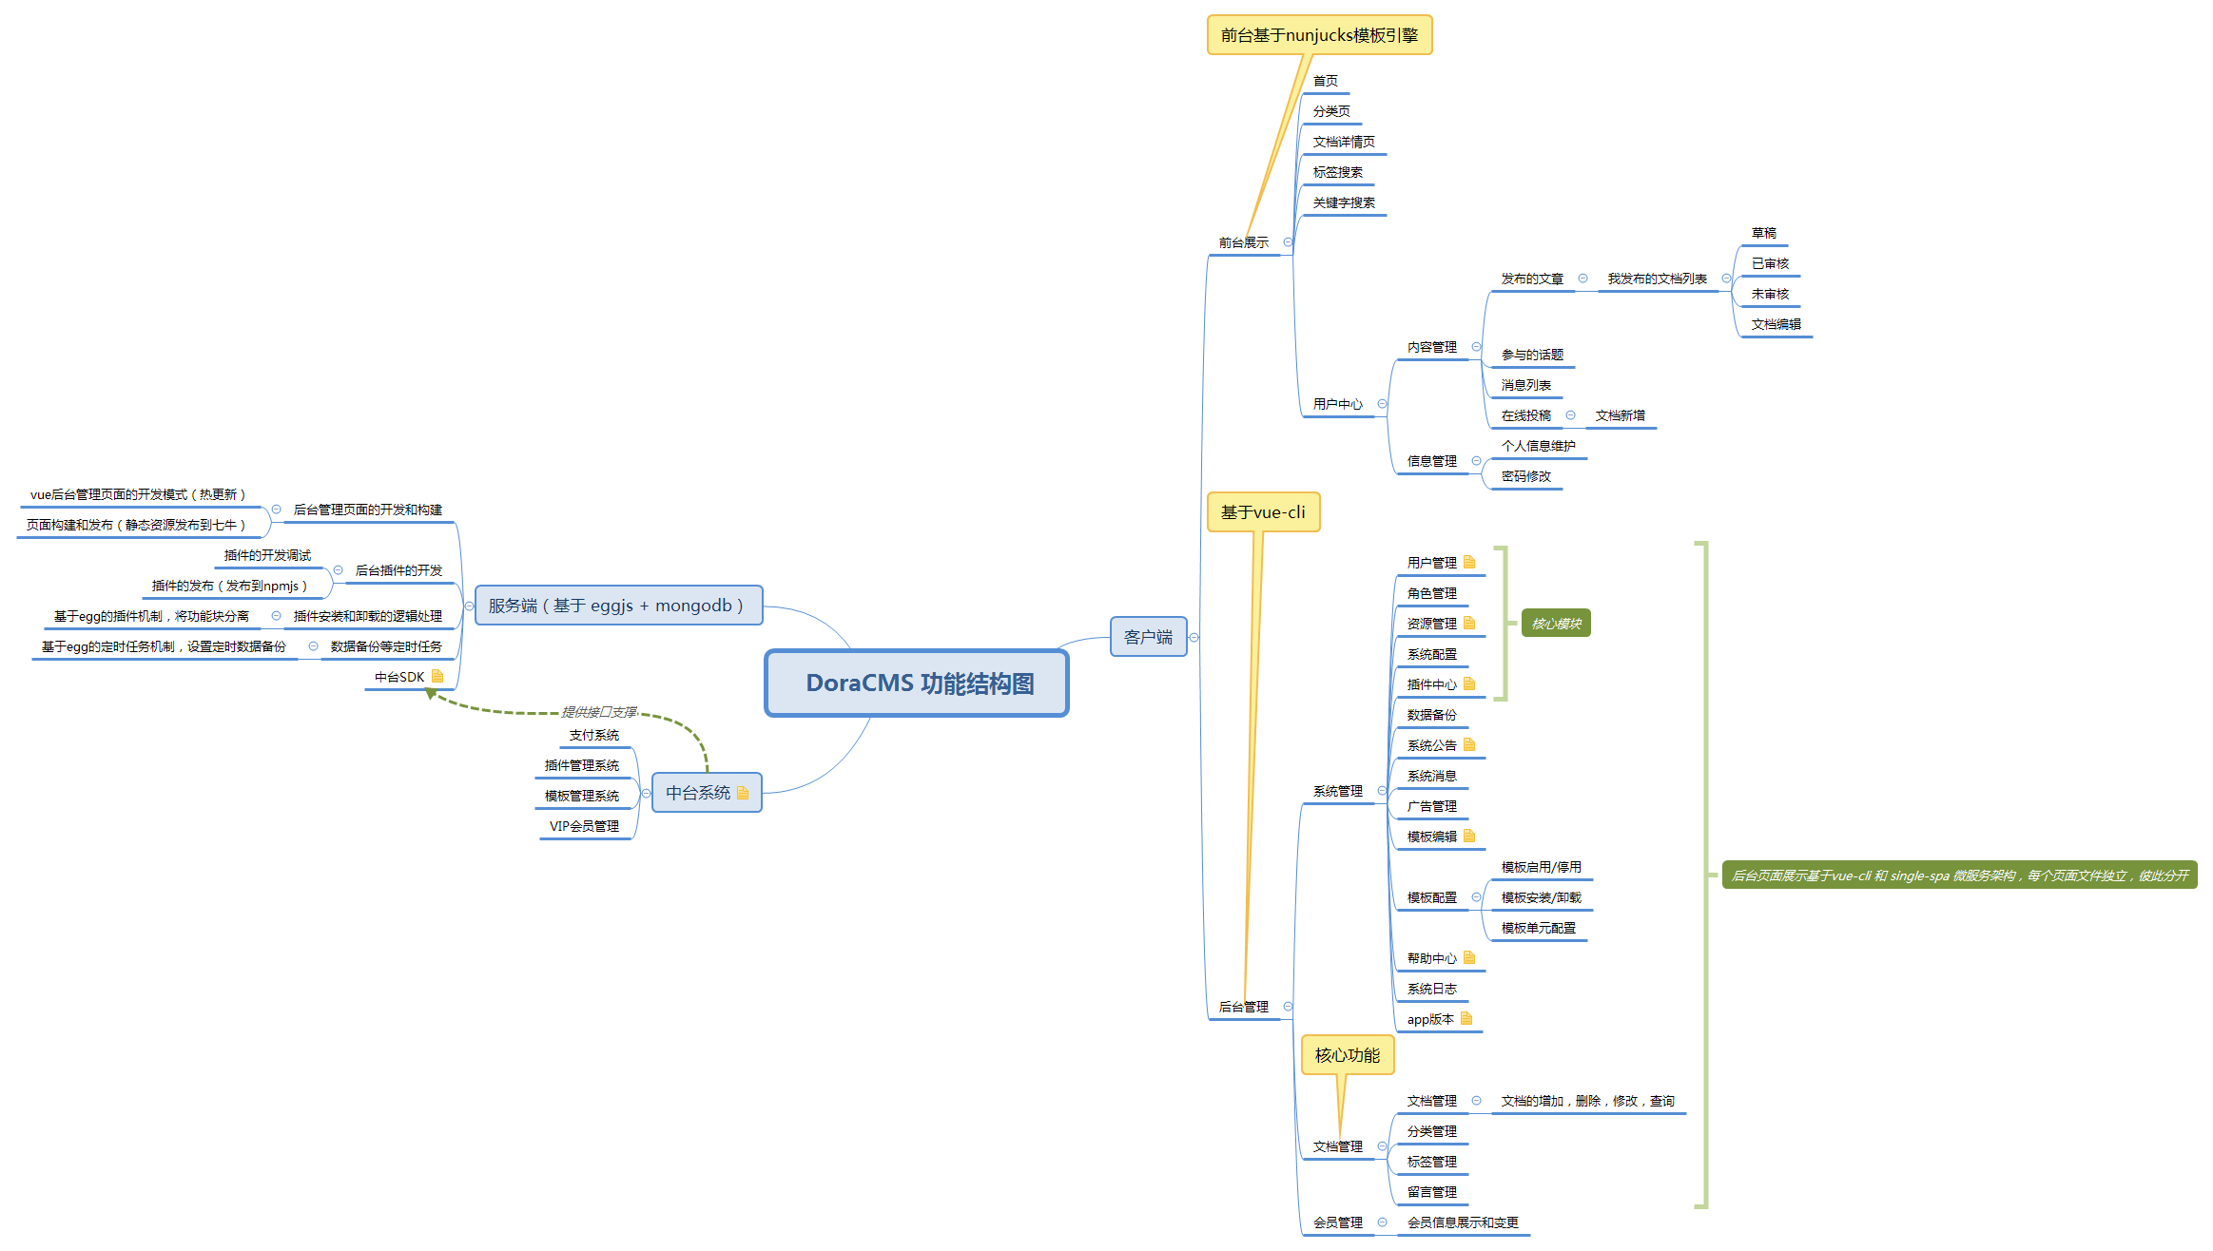Select the 提供接口支撑 relationship label
The width and height of the screenshot is (2213, 1251).
(599, 712)
